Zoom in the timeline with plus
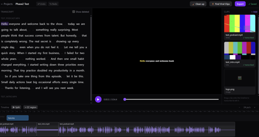259x137 pixels. 255,107
